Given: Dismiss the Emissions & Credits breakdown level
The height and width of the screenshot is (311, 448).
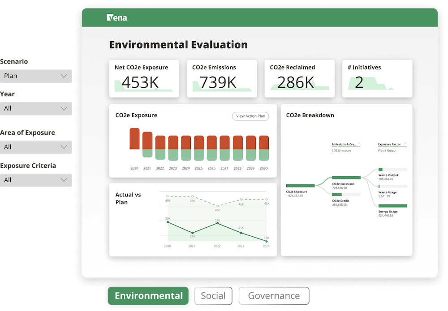Looking at the screenshot, I should tap(359, 144).
